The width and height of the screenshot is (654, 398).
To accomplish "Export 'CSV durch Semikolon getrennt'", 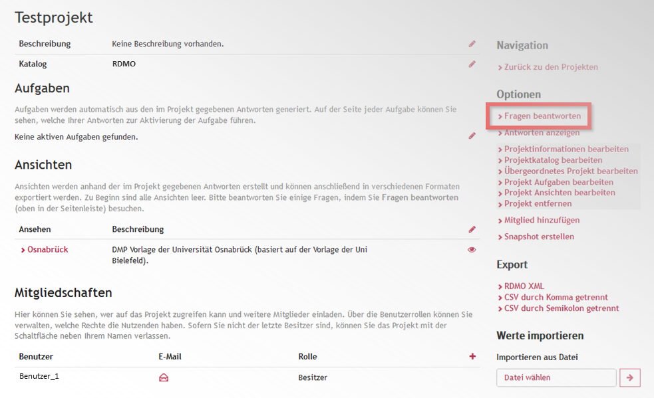I will tap(561, 308).
